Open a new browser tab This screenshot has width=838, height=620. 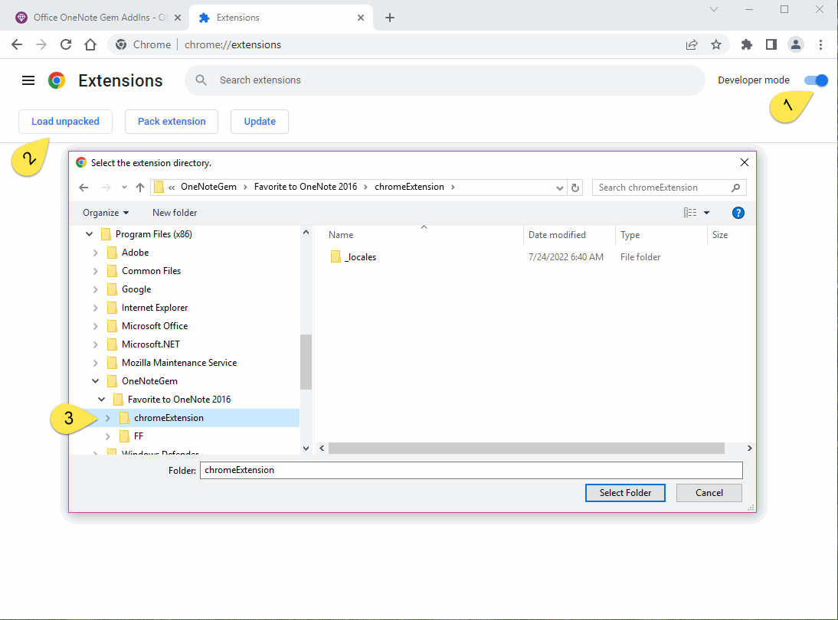[x=390, y=18]
